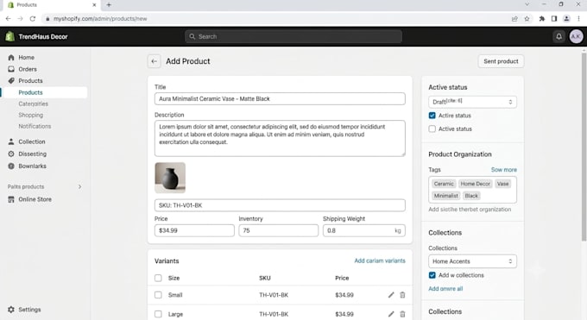
Task: Bookmark the page with the star icon
Action: tap(527, 18)
